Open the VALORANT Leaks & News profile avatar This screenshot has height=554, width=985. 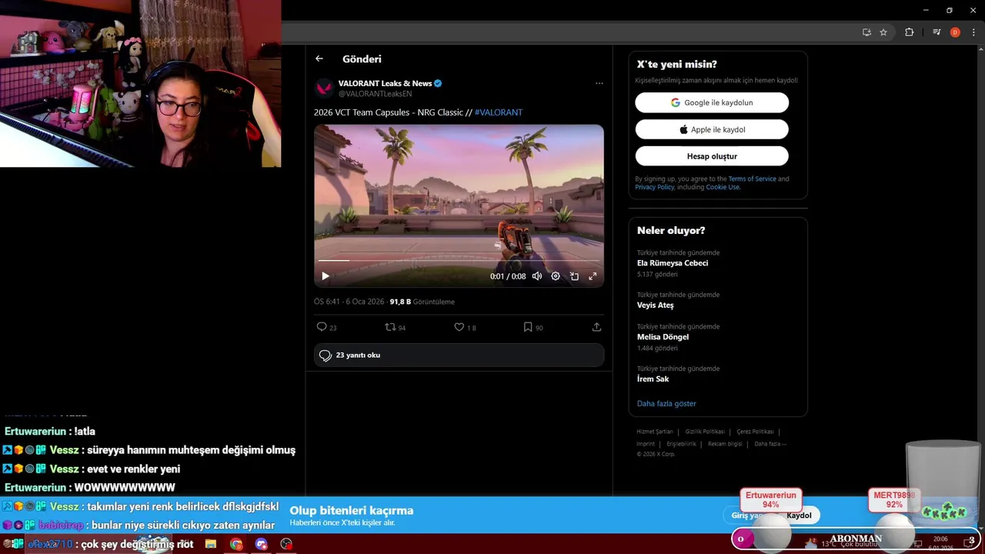(324, 88)
